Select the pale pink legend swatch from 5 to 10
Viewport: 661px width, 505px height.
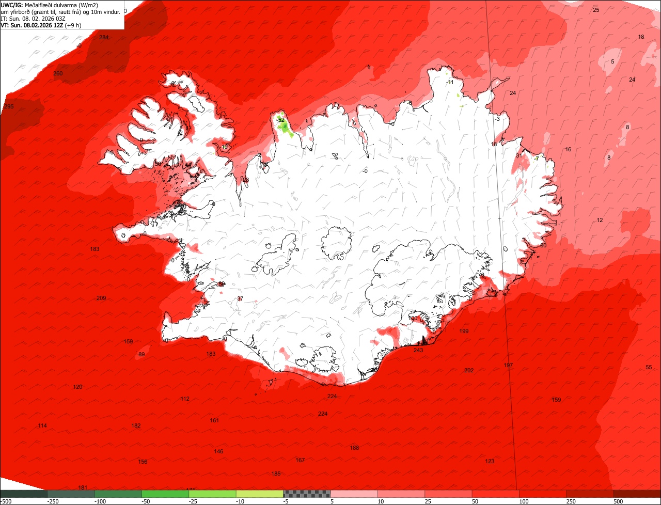pos(354,494)
